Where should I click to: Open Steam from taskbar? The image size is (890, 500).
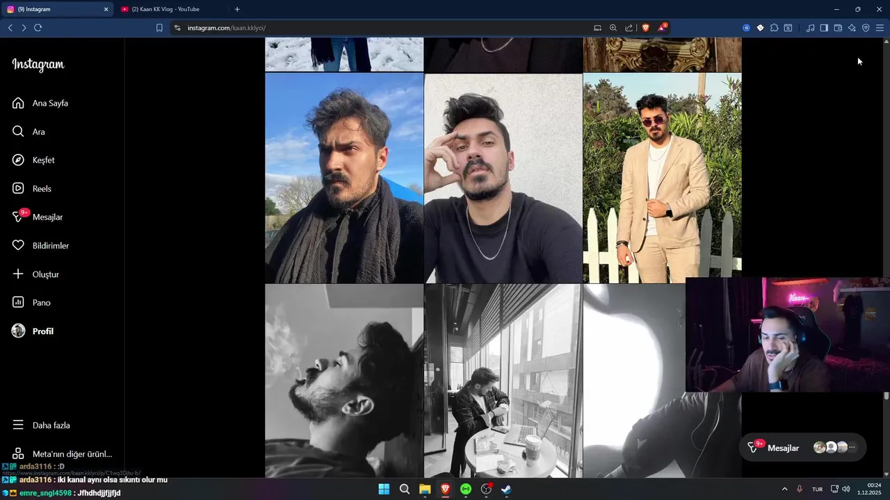point(506,489)
